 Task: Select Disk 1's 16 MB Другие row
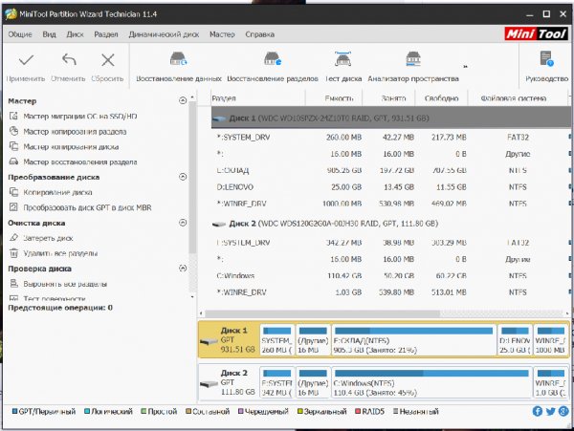point(391,154)
